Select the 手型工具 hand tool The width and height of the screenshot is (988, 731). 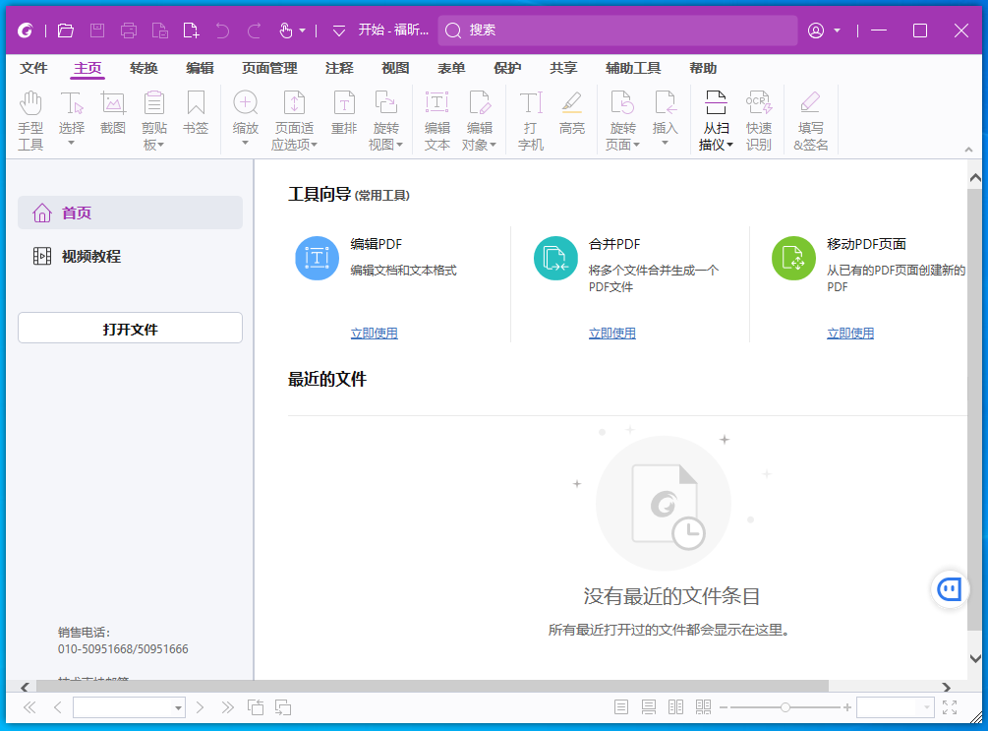30,119
